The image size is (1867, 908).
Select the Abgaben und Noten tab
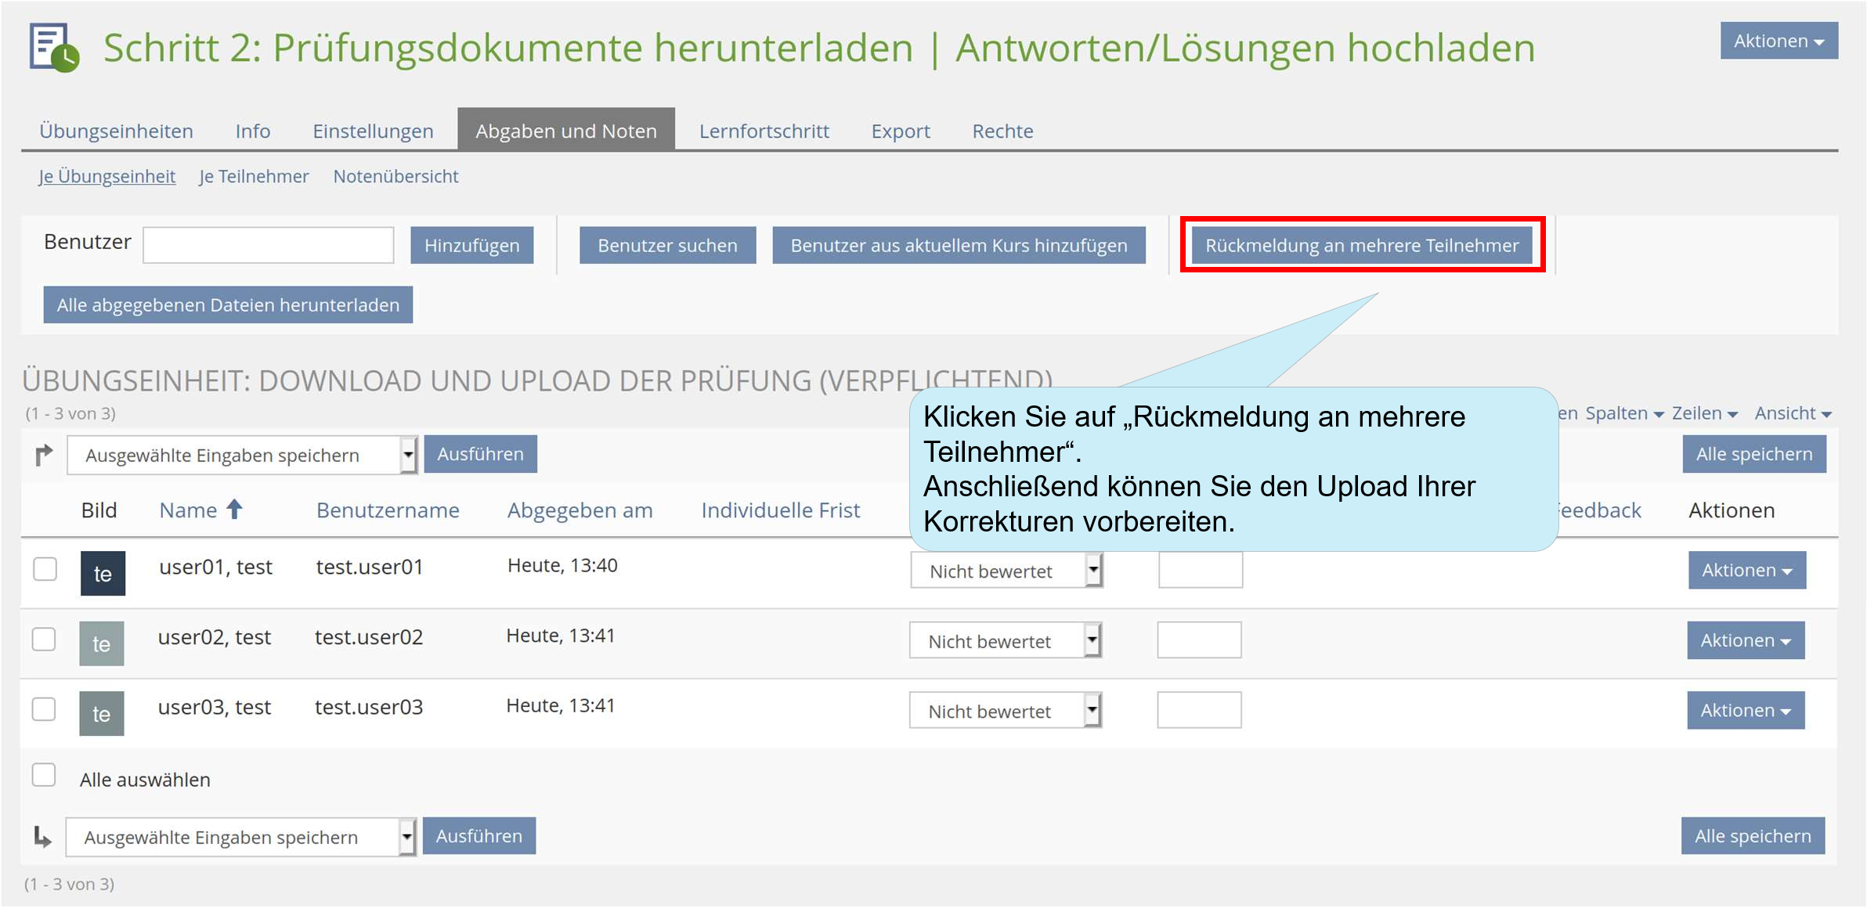tap(566, 130)
